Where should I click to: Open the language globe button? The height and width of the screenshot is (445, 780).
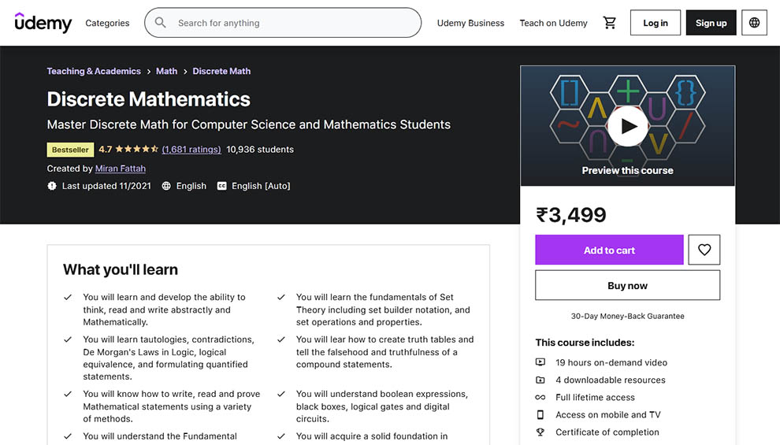click(x=754, y=23)
